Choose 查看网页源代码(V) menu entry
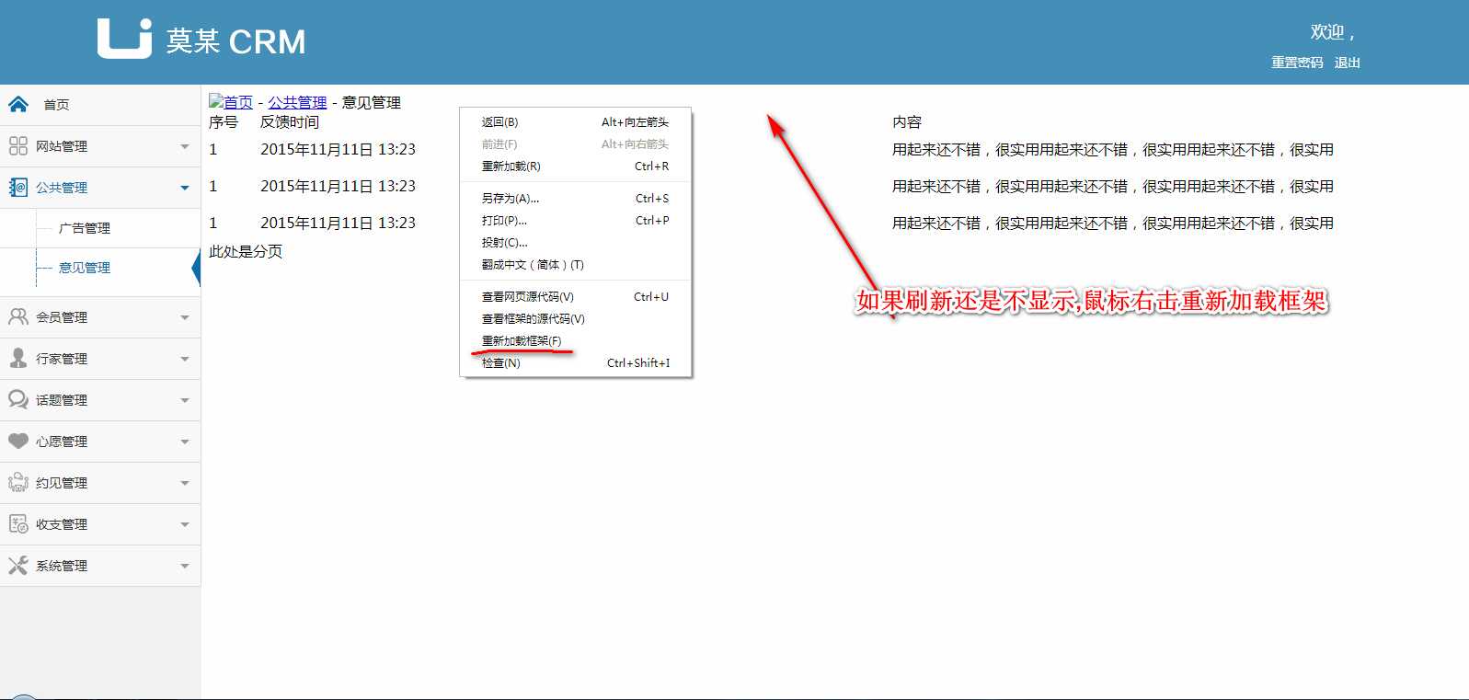The height and width of the screenshot is (700, 1469). 575,296
